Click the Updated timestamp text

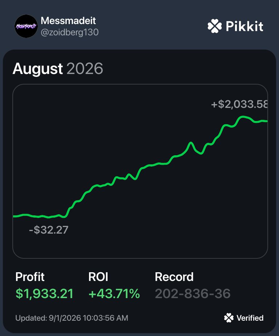click(x=72, y=318)
